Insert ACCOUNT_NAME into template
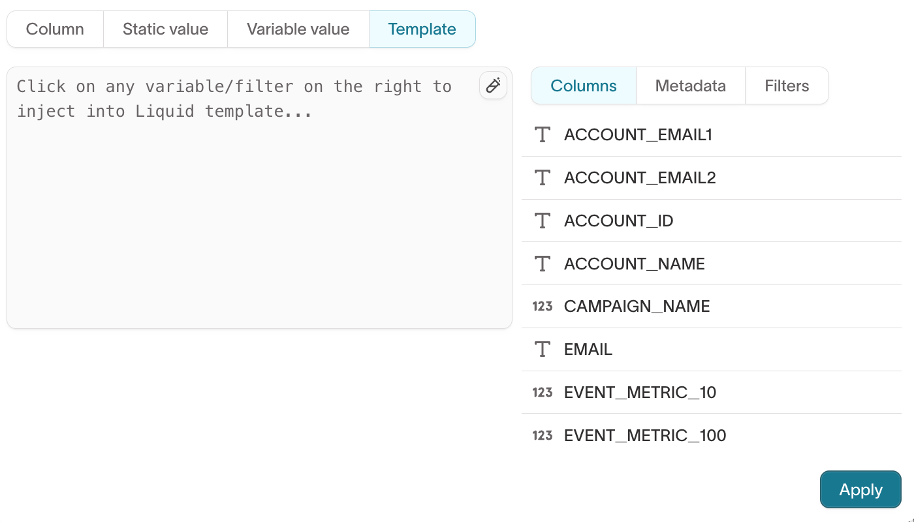914x522 pixels. coord(712,264)
